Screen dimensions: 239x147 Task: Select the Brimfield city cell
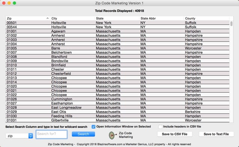pyautogui.click(x=58, y=65)
